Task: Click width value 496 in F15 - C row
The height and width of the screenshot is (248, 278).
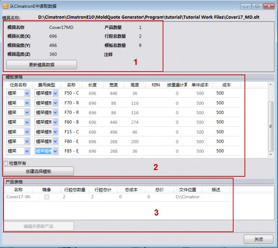Action: [x=113, y=132]
